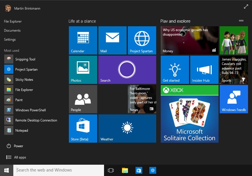Open Martin Brinkmann user account menu
The image size is (252, 176).
[x=22, y=8]
